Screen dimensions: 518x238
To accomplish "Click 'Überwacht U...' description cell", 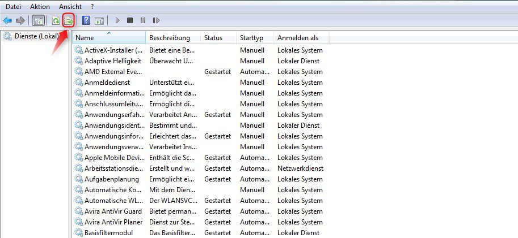I will [x=171, y=61].
